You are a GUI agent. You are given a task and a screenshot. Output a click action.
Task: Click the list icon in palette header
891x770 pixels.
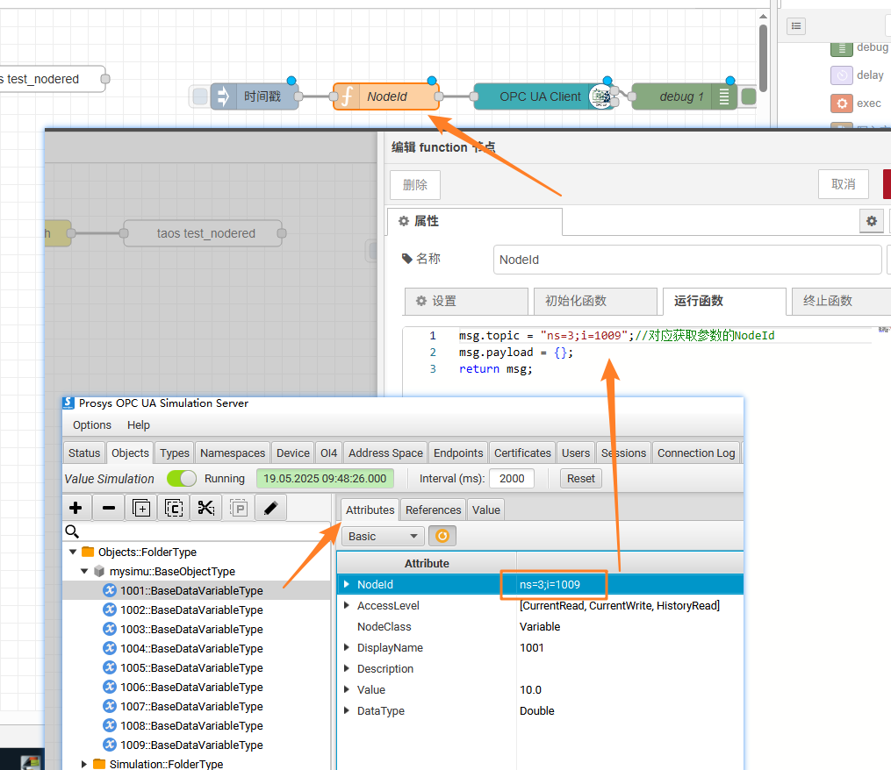coord(796,26)
